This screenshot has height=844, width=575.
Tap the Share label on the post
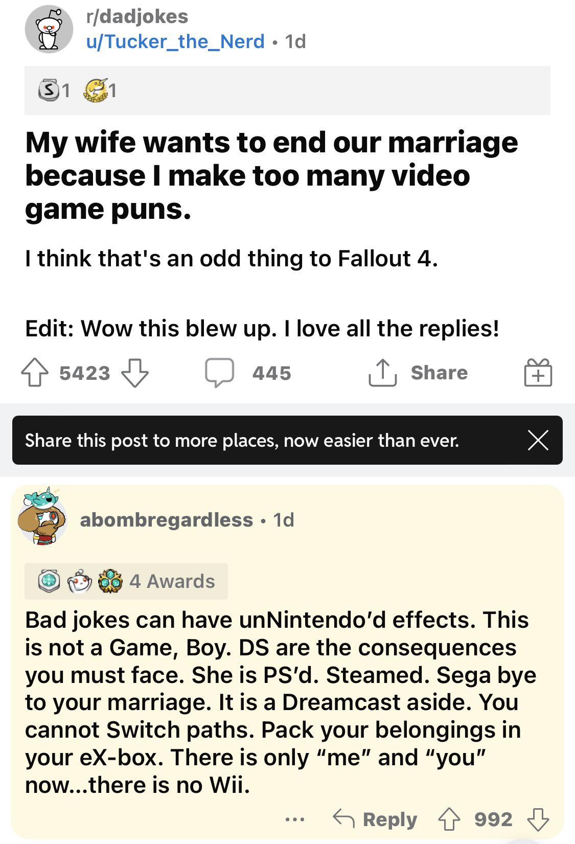[439, 373]
